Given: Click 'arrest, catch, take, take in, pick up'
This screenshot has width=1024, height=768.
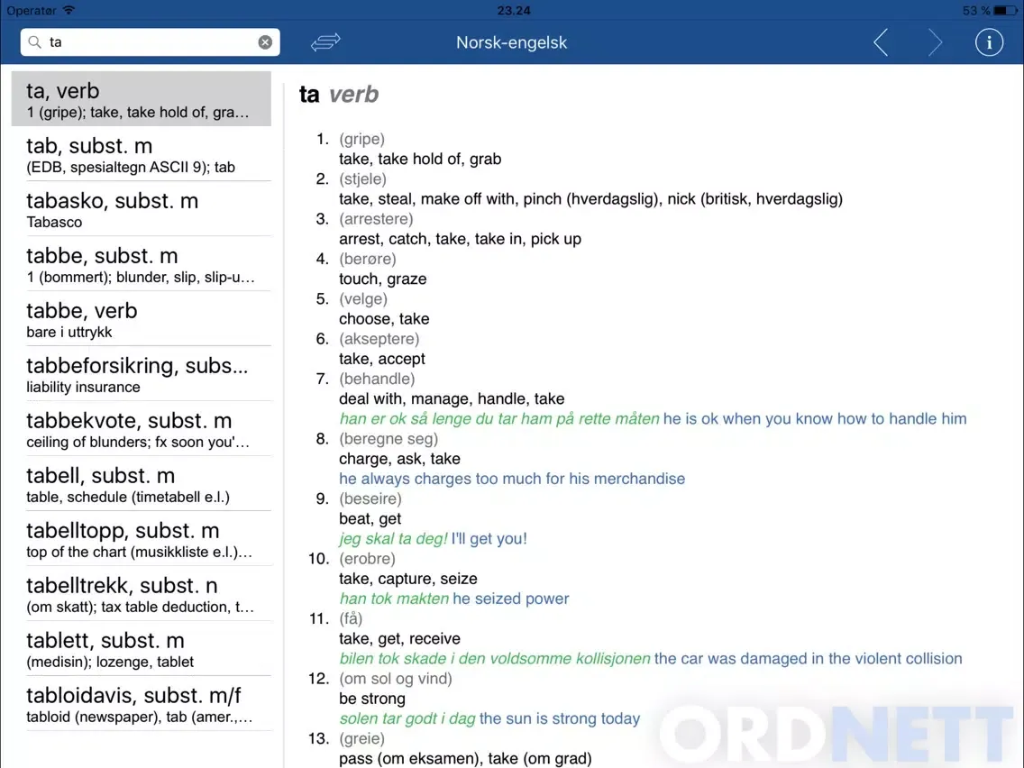Looking at the screenshot, I should pyautogui.click(x=460, y=239).
